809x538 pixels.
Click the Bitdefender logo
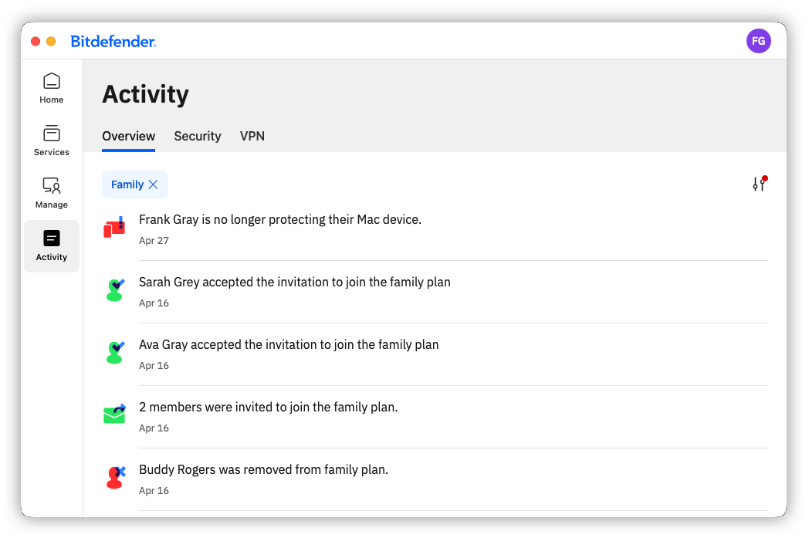[x=113, y=41]
